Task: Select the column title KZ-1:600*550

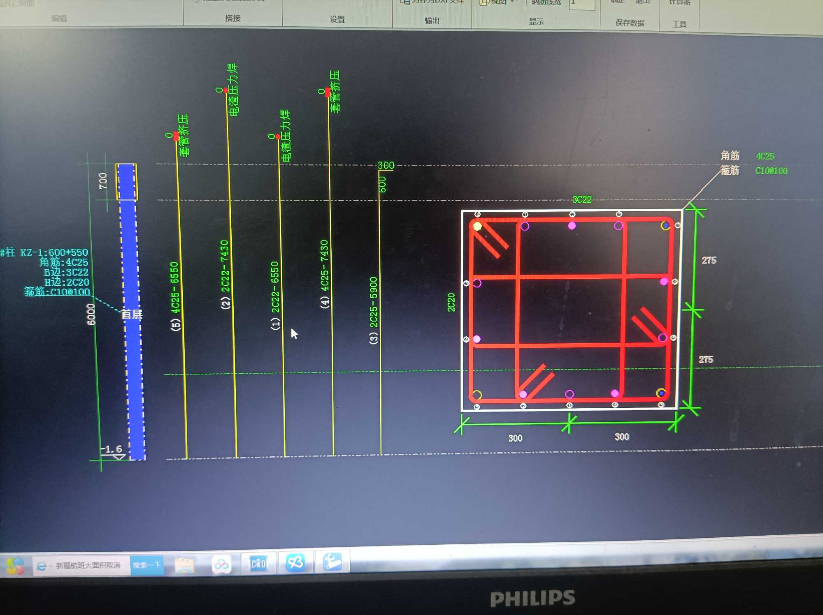Action: tap(54, 252)
